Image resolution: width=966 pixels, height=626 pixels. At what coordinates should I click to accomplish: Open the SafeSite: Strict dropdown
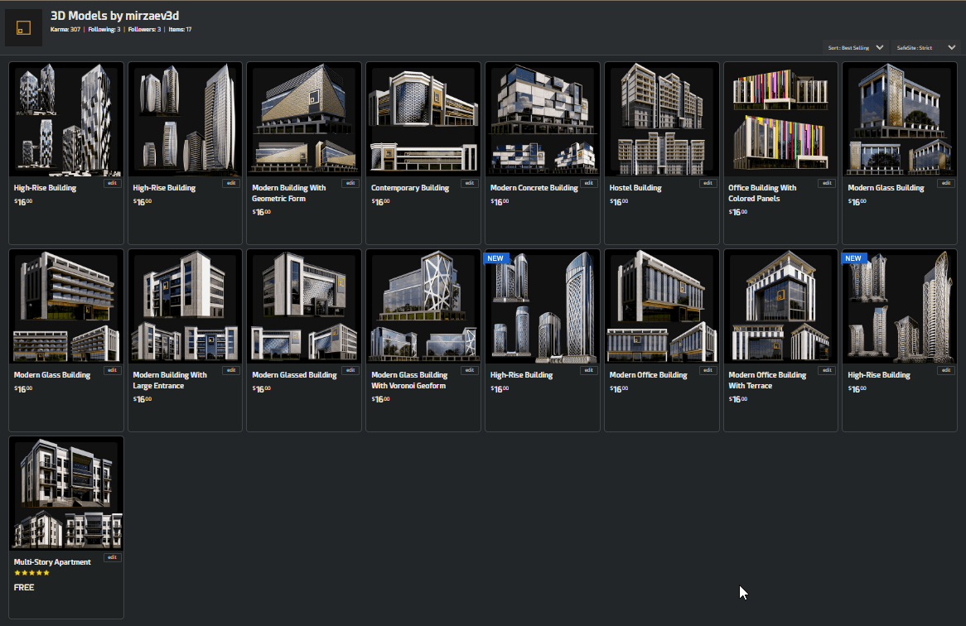pos(925,47)
